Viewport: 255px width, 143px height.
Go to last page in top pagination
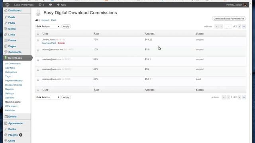click(x=244, y=27)
